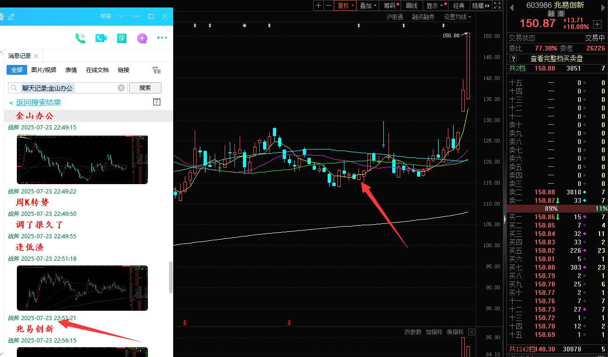Open the 显示 display dropdown
Screen dimensions: 608x357
435,6
